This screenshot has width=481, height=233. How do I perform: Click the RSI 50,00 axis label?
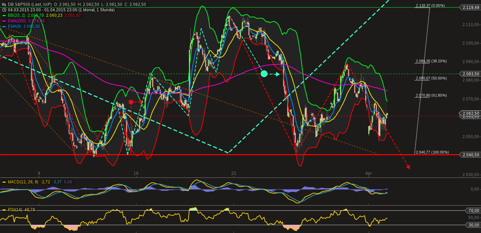click(x=474, y=218)
